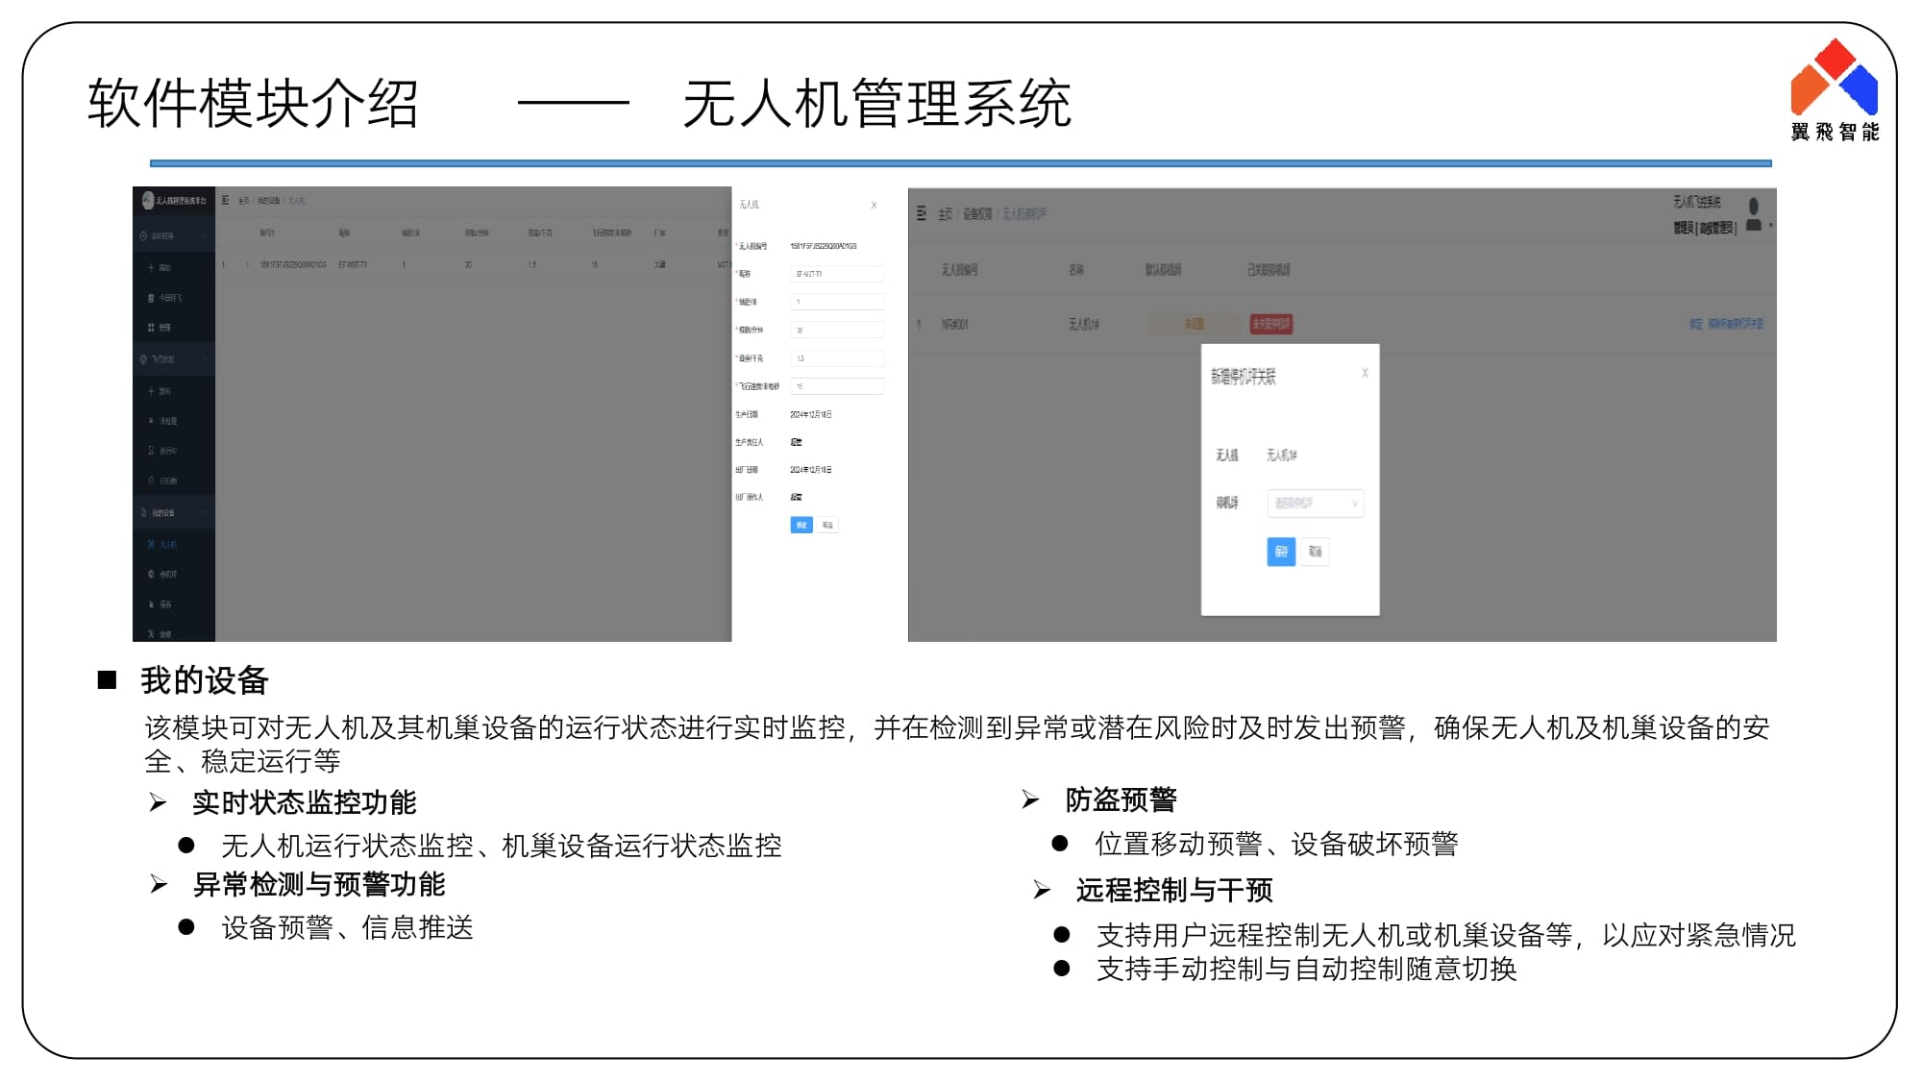The width and height of the screenshot is (1922, 1081).
Task: Open the user account dropdown arrow
Action: pos(1770,226)
